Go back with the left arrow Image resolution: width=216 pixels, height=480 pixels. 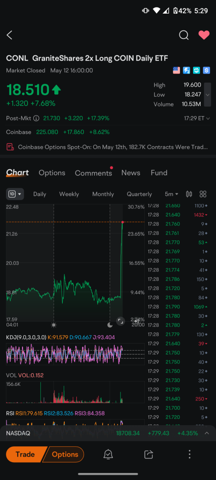(9, 35)
